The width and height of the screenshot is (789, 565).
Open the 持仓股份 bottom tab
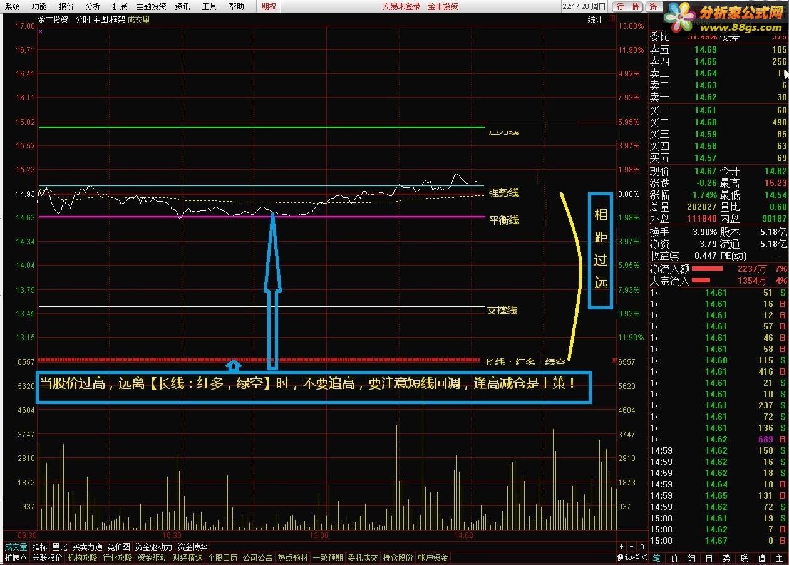[x=398, y=557]
